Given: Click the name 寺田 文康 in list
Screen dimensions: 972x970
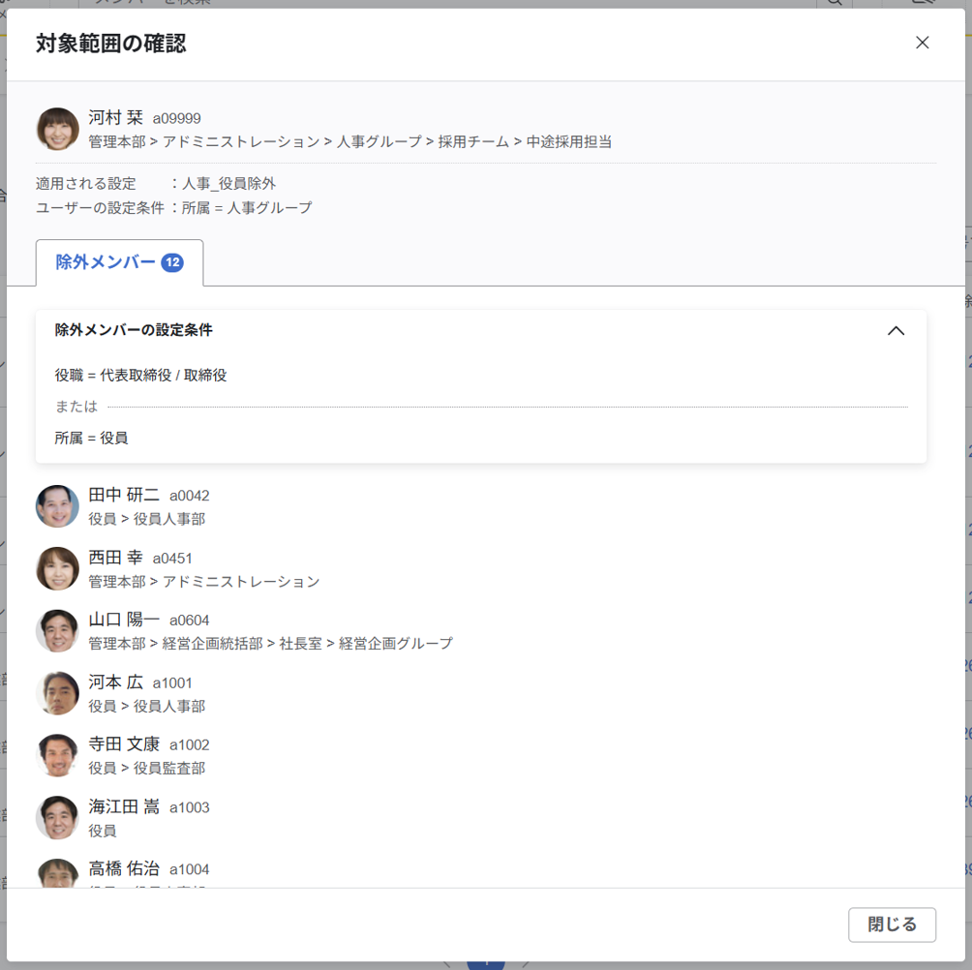Looking at the screenshot, I should coord(124,744).
